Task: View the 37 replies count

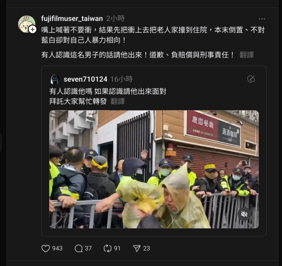Action: (x=88, y=248)
